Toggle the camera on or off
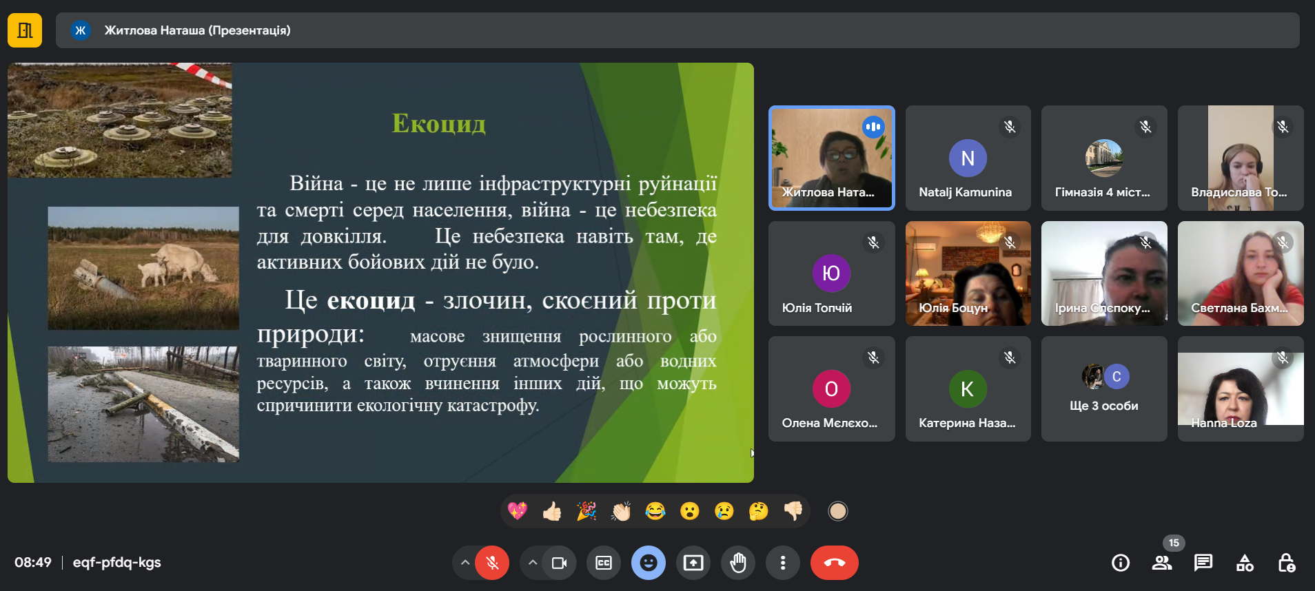 click(559, 563)
